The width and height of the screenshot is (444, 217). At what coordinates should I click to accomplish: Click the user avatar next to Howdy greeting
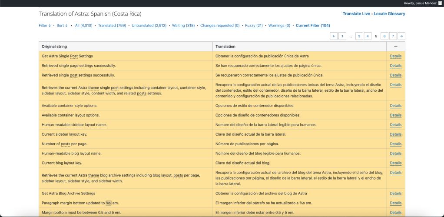click(440, 3)
